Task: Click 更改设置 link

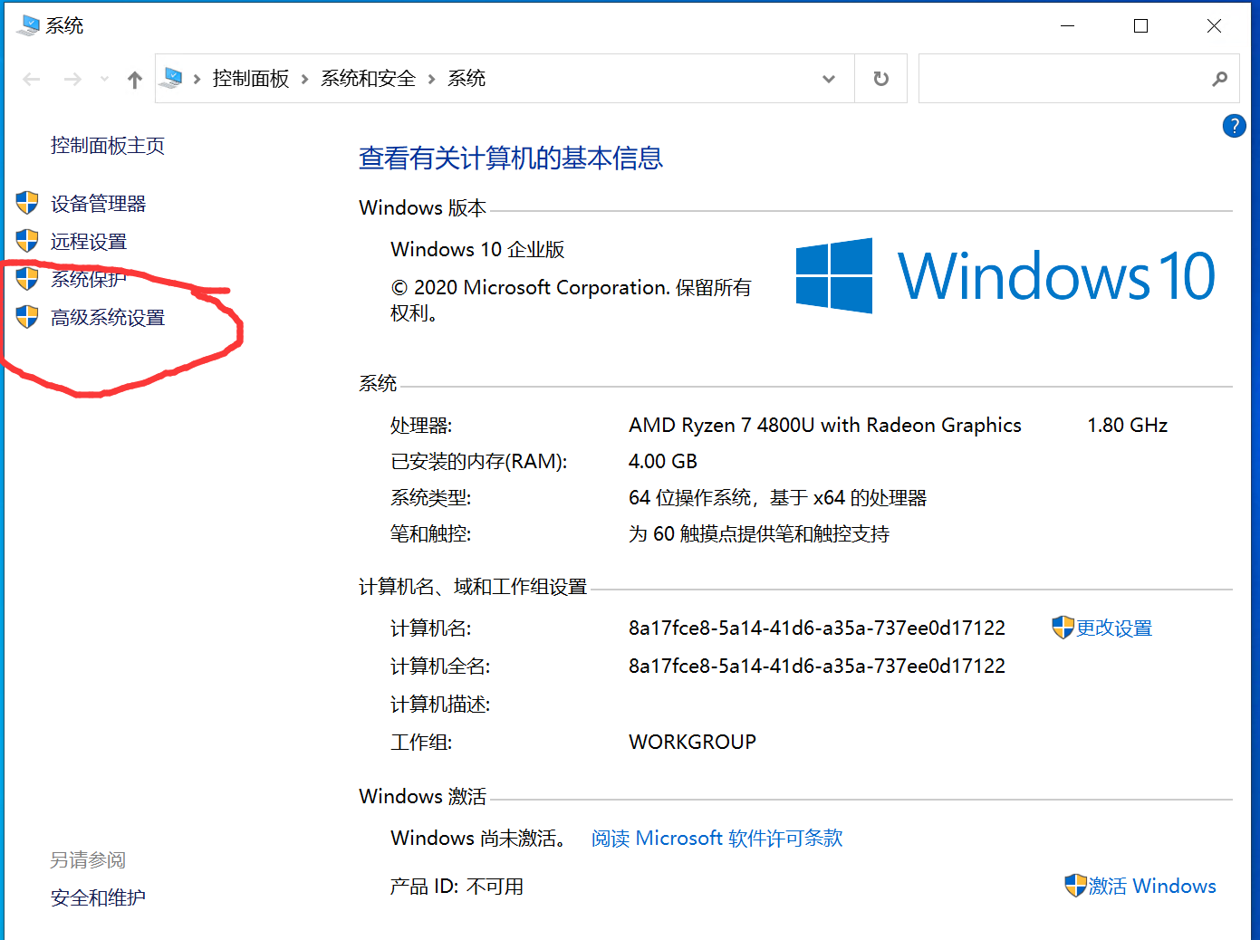Action: 1114,628
